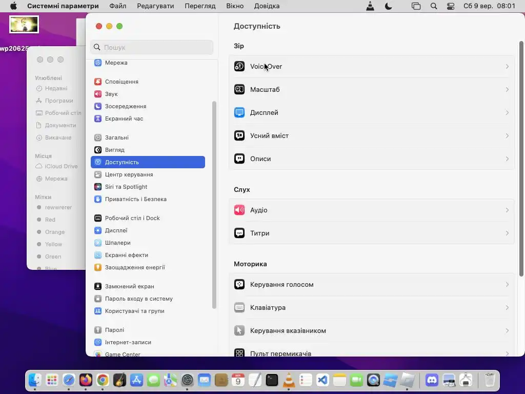Select Загальні in sidebar
The height and width of the screenshot is (394, 525).
tap(148, 137)
